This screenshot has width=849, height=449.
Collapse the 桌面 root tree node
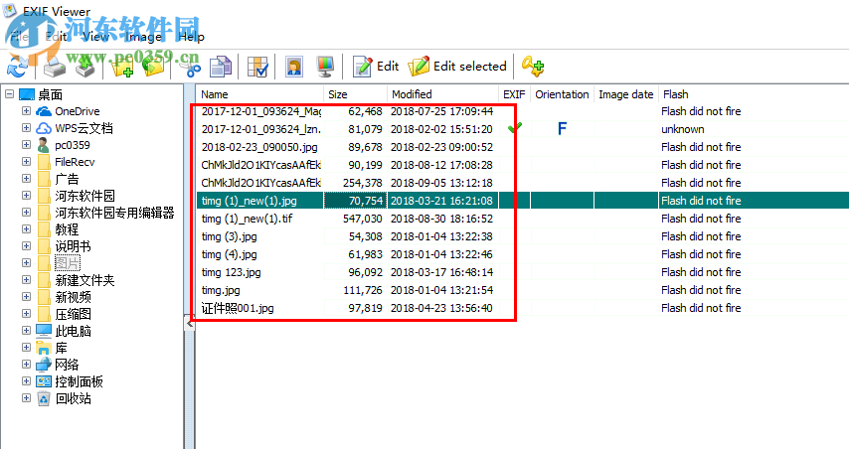pos(9,94)
